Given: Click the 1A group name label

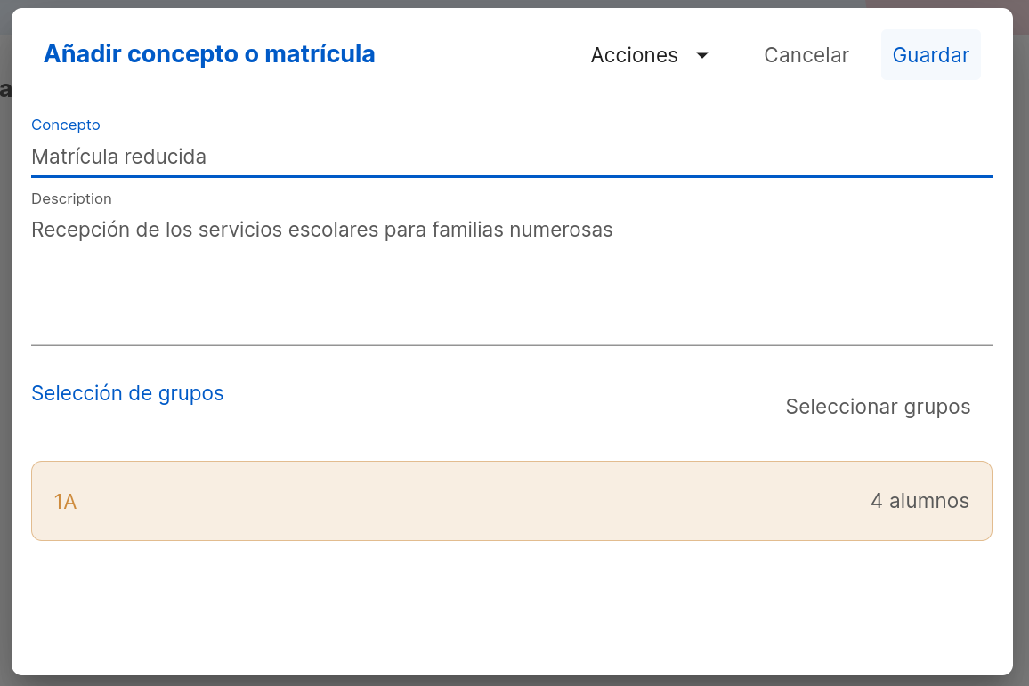Looking at the screenshot, I should tap(65, 502).
